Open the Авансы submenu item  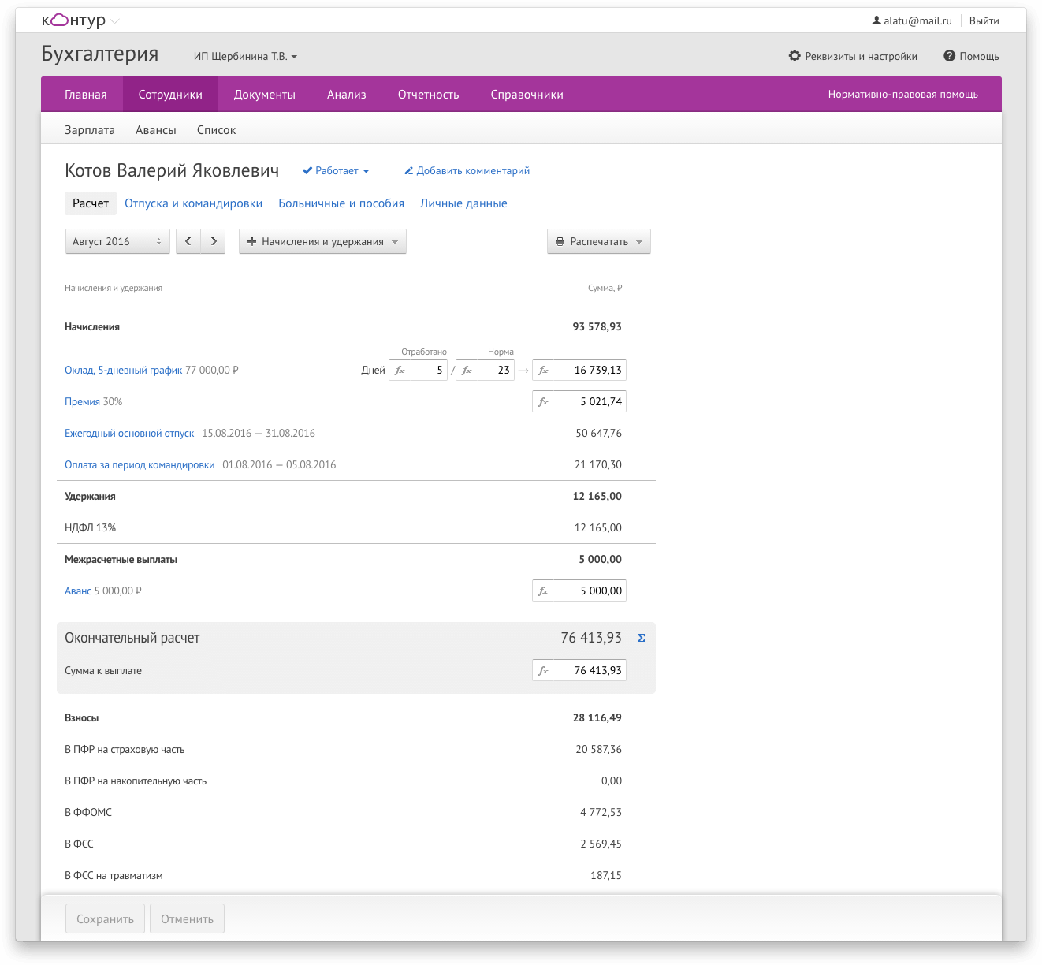[x=156, y=130]
